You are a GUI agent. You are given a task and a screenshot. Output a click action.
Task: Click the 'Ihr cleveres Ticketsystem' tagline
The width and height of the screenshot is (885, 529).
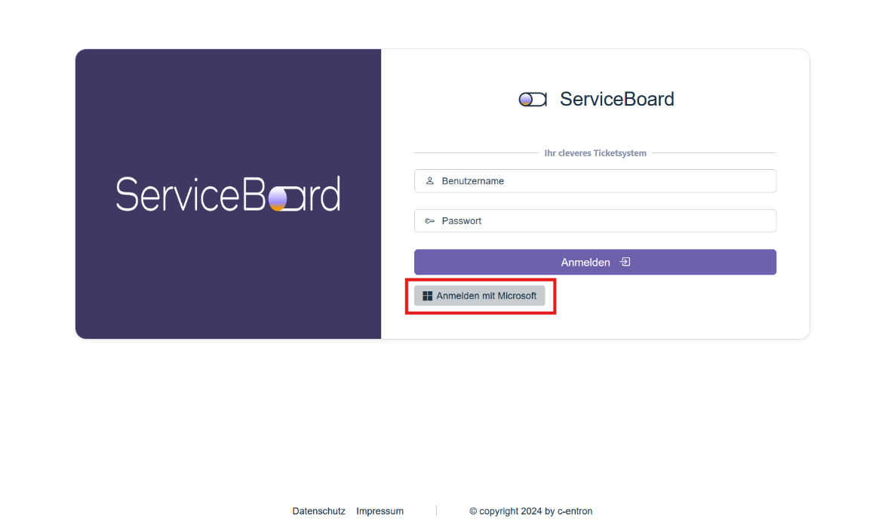click(x=595, y=153)
